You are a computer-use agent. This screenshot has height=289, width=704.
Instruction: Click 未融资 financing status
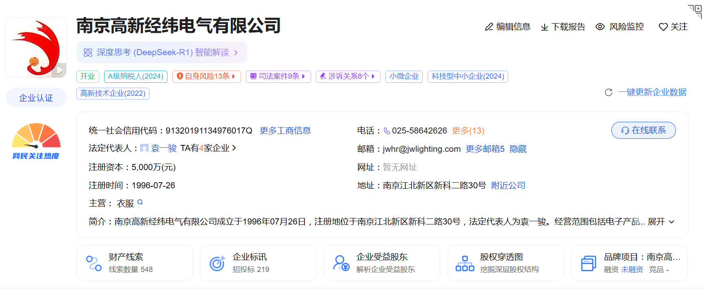(x=632, y=270)
